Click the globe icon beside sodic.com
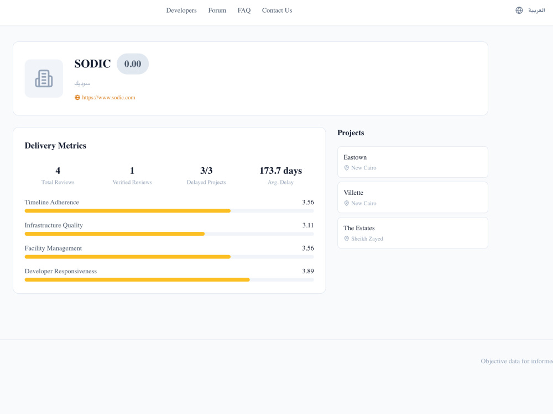Image resolution: width=553 pixels, height=414 pixels. point(77,98)
